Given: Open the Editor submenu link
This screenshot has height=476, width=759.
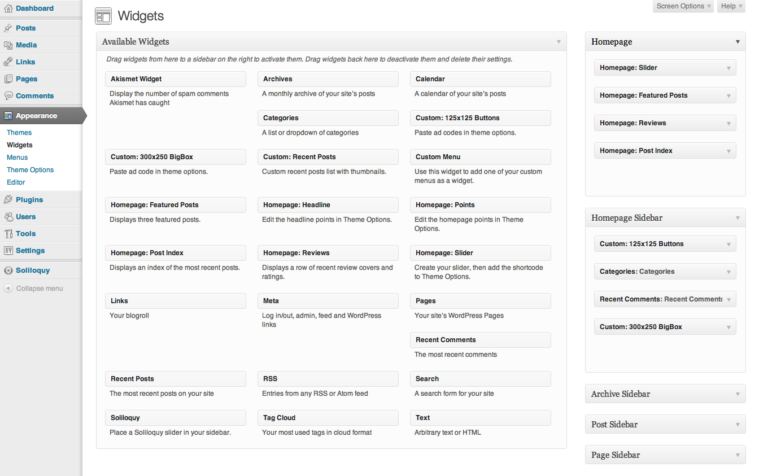Looking at the screenshot, I should 16,182.
